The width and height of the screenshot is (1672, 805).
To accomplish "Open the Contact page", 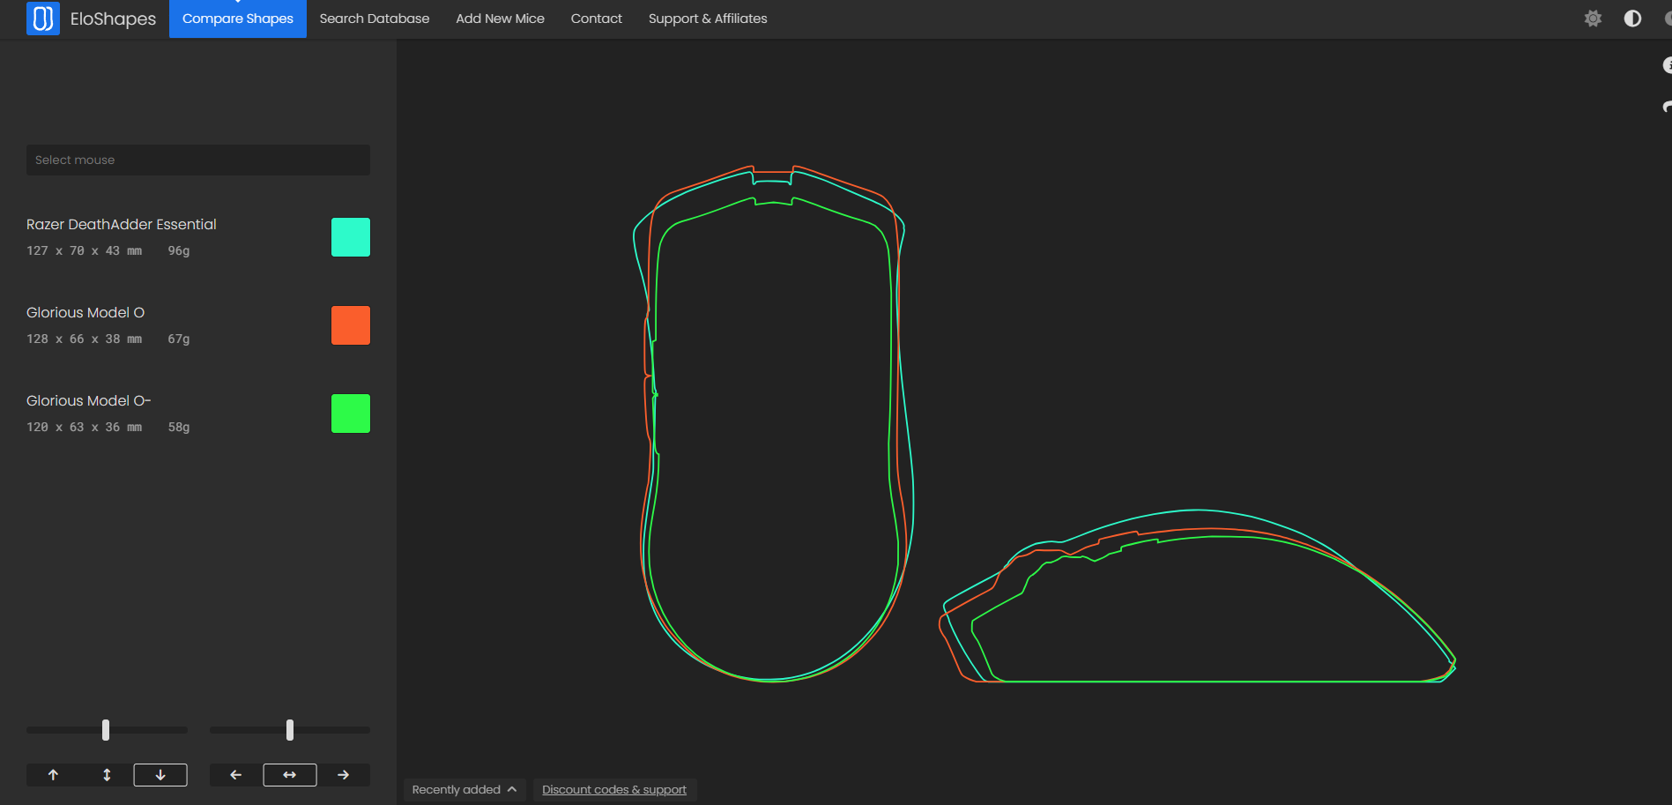I will pyautogui.click(x=597, y=19).
